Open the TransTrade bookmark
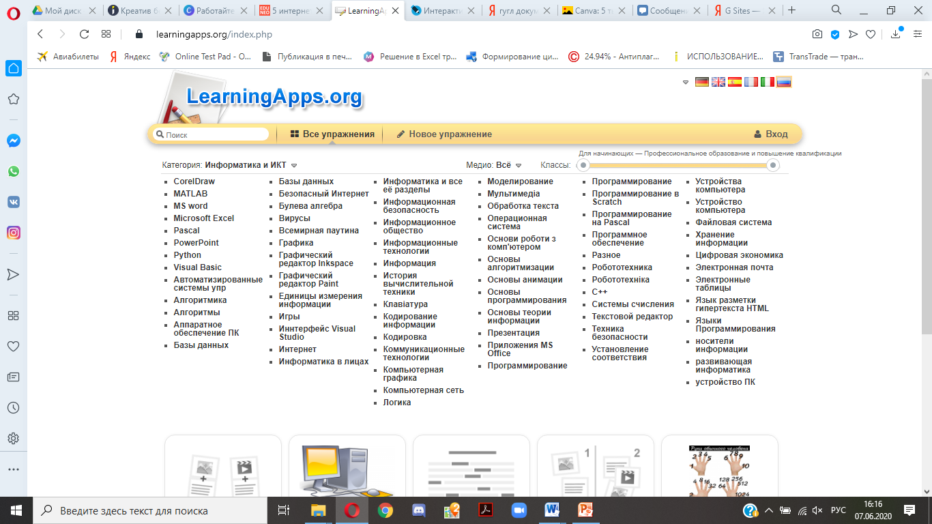This screenshot has width=932, height=524. pos(818,57)
